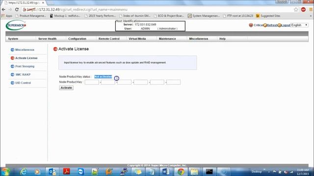Open SMC RAKP in the sidebar
The height and width of the screenshot is (176, 314).
[23, 75]
